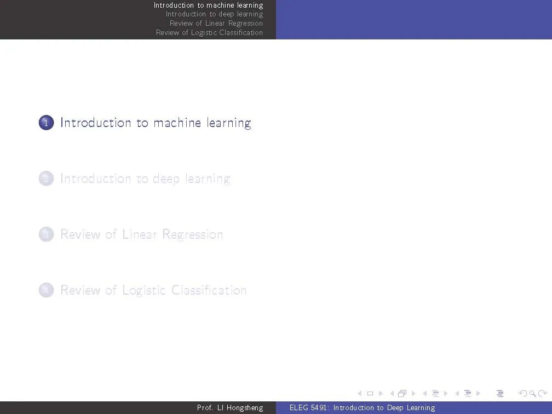This screenshot has height=414, width=552.
Task: Click the next slide arrow beside slide icon
Action: 381,393
